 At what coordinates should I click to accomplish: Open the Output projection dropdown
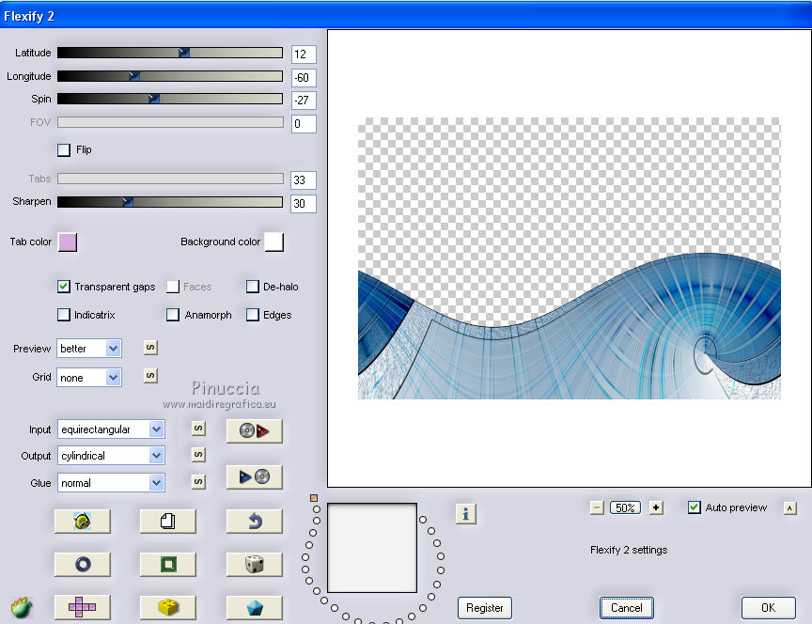tap(111, 456)
